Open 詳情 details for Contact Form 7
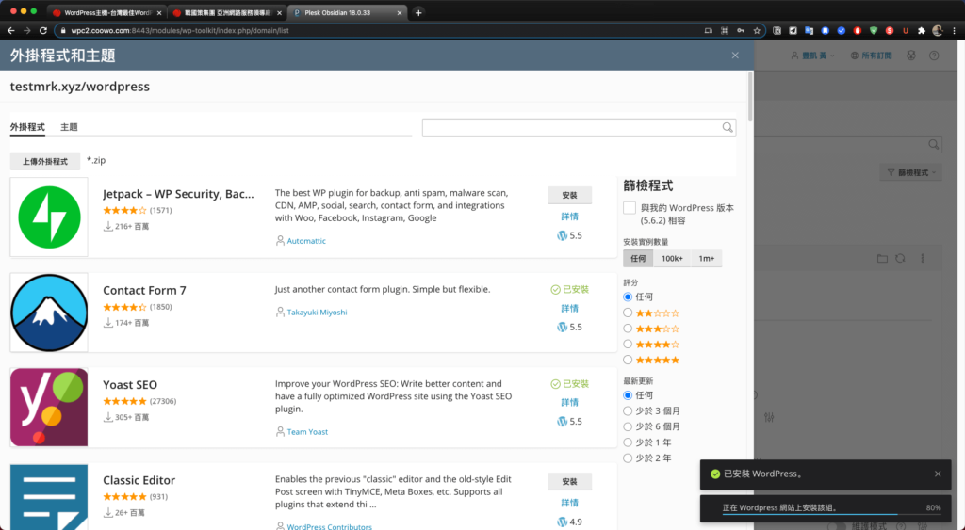The height and width of the screenshot is (530, 965). (x=569, y=308)
